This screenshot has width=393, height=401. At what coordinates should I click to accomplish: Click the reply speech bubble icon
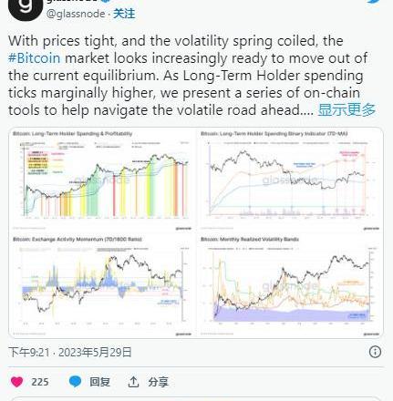[75, 382]
